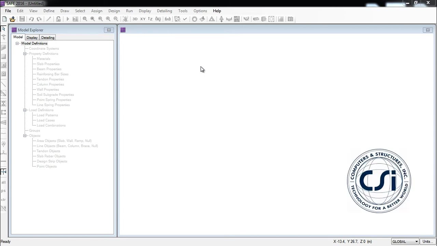
Task: Click the pencil icon in the toolbar
Action: pyautogui.click(x=49, y=19)
